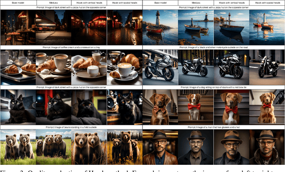285x172 pixels.
Task: Select the Medusa dog with red bow tie
Action: click(196, 107)
